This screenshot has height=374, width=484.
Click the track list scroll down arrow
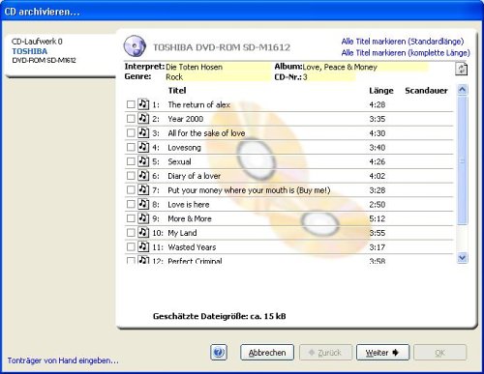463,258
